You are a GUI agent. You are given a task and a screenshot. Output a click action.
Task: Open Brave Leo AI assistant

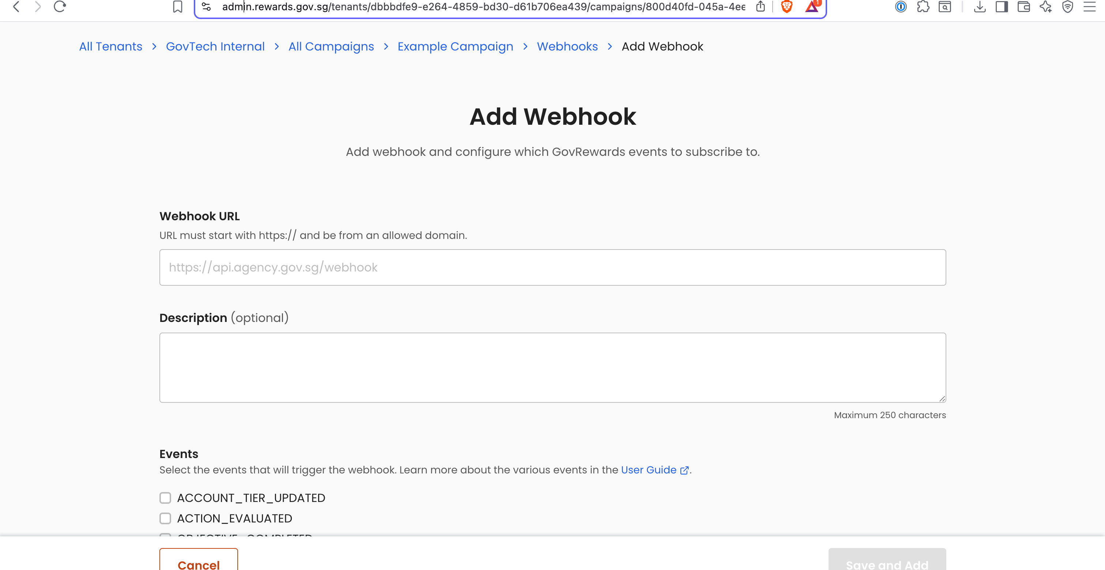point(1045,7)
